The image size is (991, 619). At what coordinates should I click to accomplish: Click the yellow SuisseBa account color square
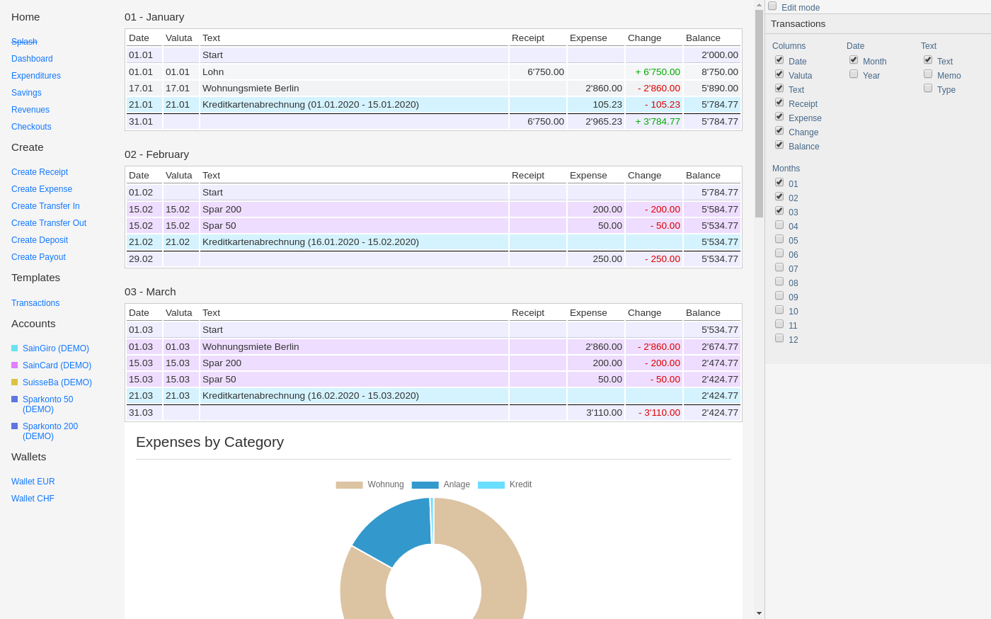(14, 382)
